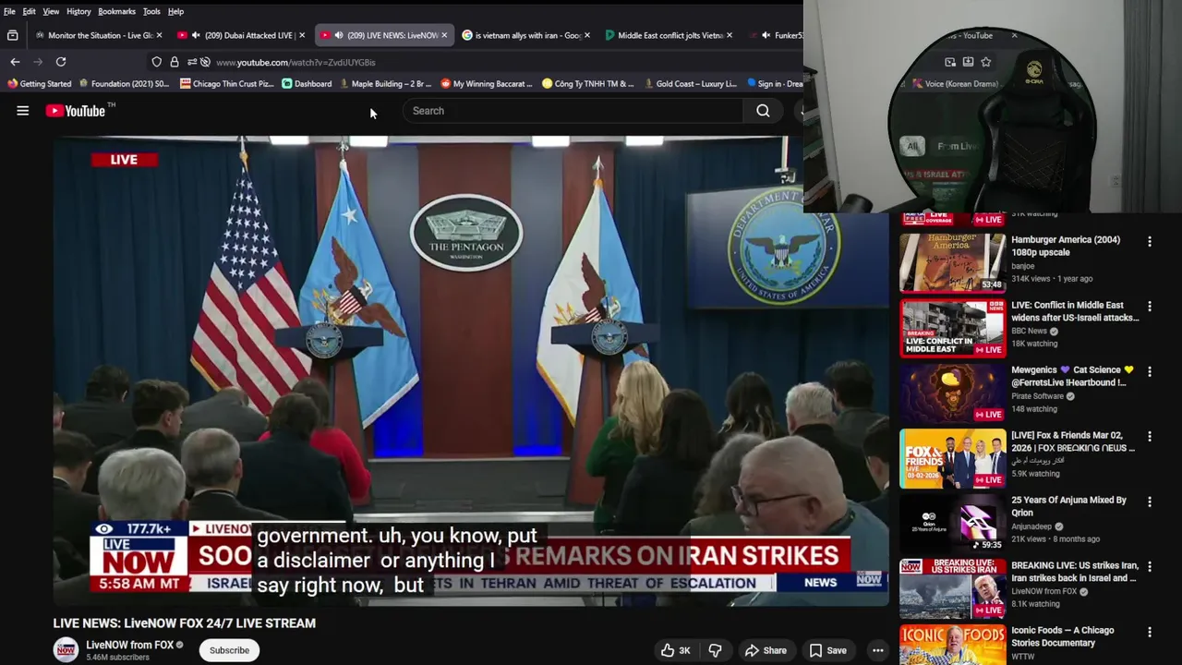Open more actions under the video
Viewport: 1182px width, 665px height.
tap(878, 650)
